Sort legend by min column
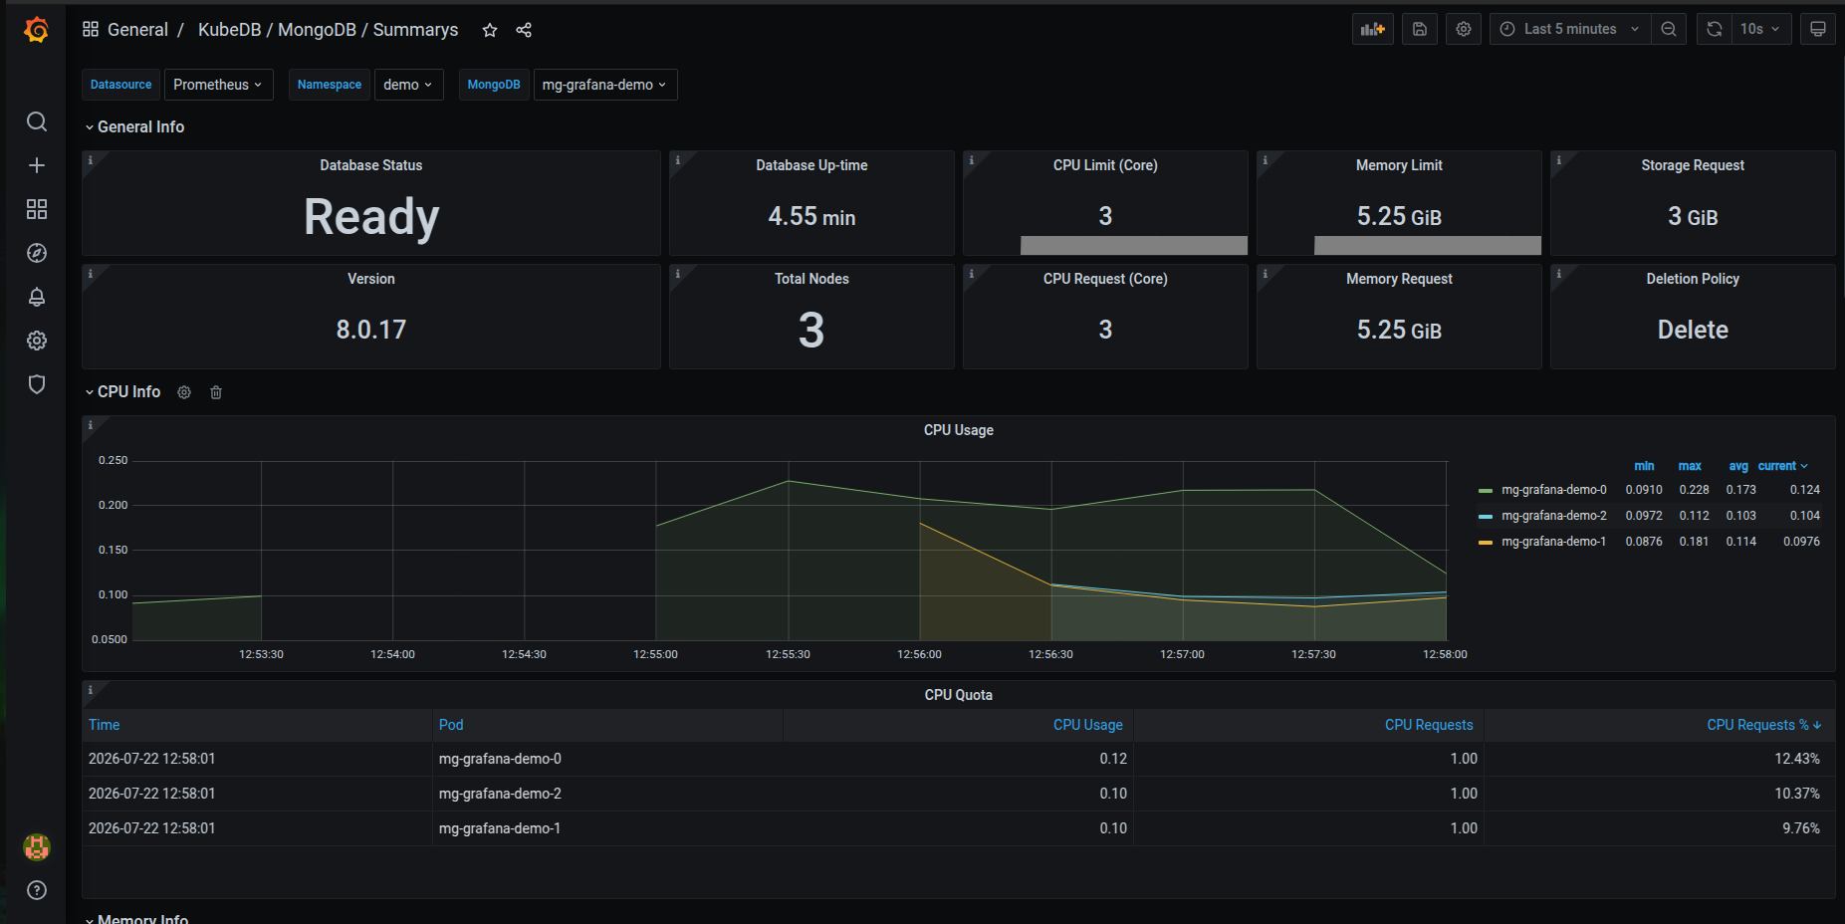Image resolution: width=1845 pixels, height=924 pixels. [1644, 466]
